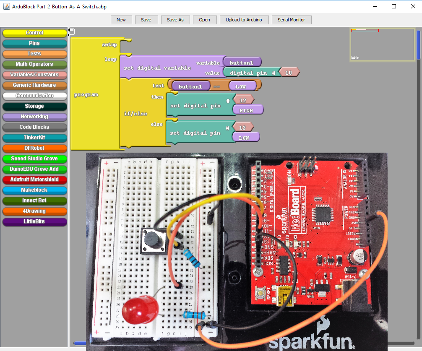Show the Math Operators blocks

pyautogui.click(x=34, y=64)
